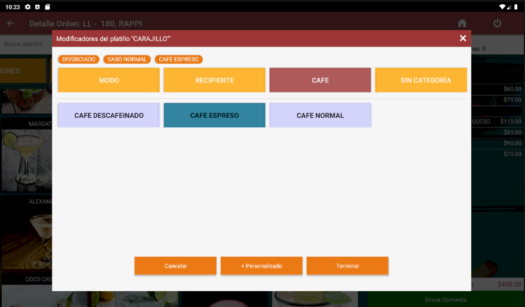Close the CARAJILLO modifiers dialog
Screen dimensions: 525x307
(x=462, y=38)
